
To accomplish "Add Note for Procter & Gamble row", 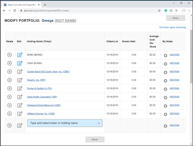I will 174,88.
